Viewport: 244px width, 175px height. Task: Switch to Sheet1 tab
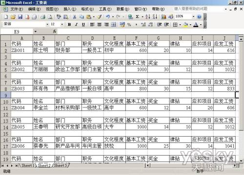(x=28, y=165)
